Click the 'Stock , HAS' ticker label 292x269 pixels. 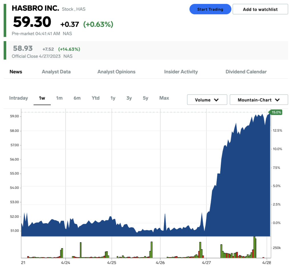click(74, 9)
